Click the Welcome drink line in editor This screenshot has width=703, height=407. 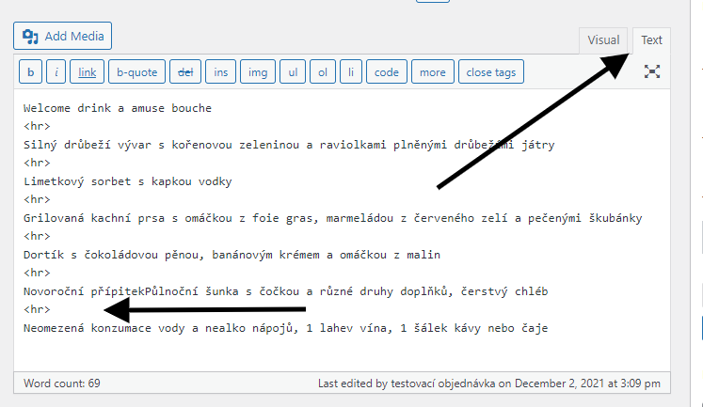tap(118, 108)
